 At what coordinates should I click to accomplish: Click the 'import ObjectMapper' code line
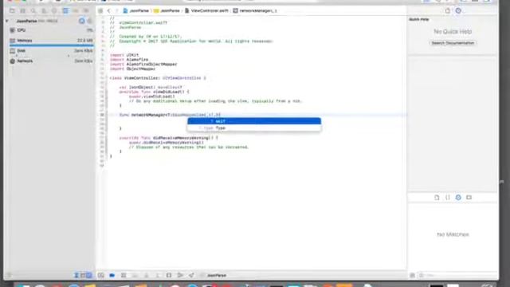tap(132, 69)
